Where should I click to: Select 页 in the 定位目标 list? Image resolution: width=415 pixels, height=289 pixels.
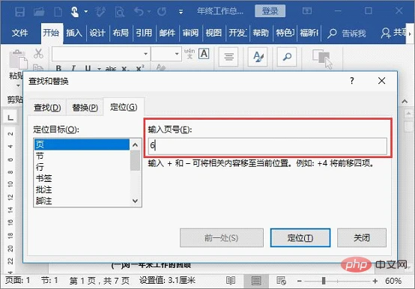(x=82, y=144)
